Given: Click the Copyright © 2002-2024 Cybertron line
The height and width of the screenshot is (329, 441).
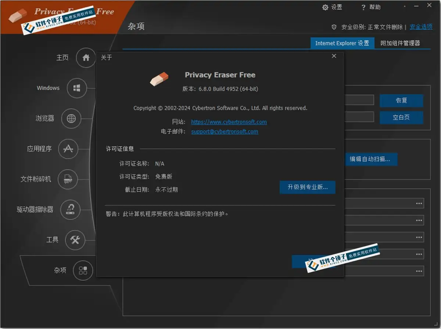Looking at the screenshot, I should point(220,108).
